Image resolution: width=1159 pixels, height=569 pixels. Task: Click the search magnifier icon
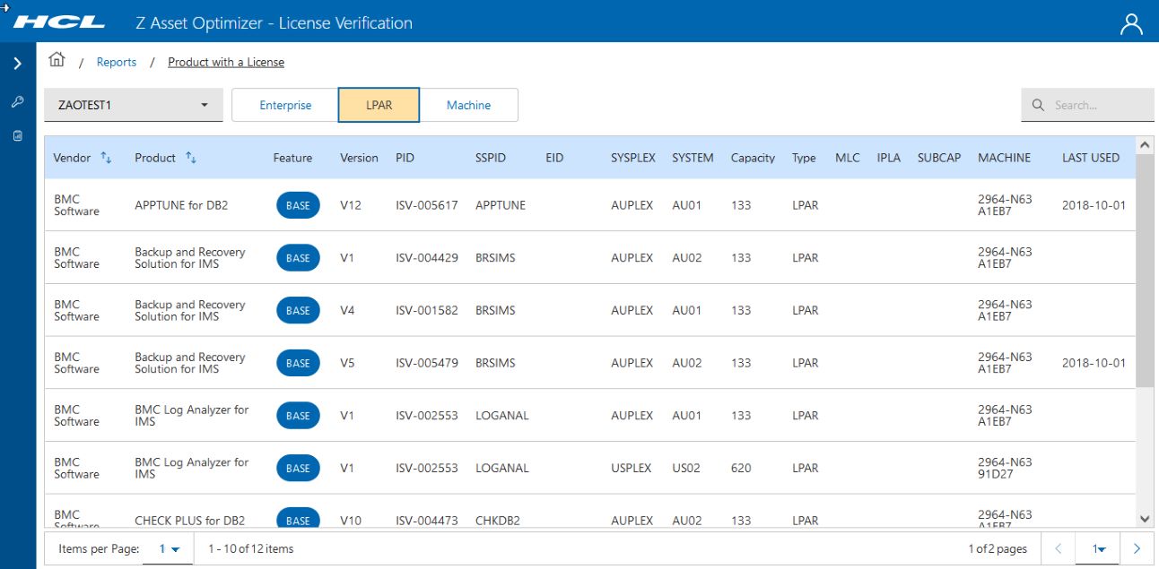pos(1038,105)
